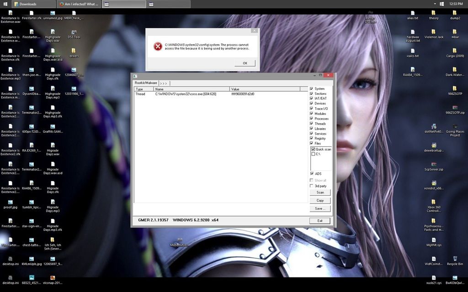Select the MBRCheck desktop icon
The image size is (468, 292).
[x=74, y=15]
